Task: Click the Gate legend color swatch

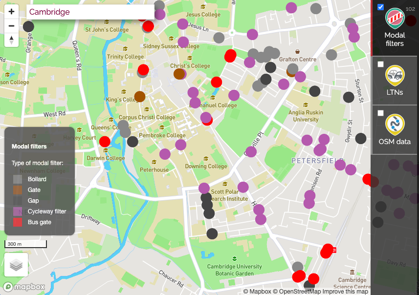Action: (x=18, y=190)
